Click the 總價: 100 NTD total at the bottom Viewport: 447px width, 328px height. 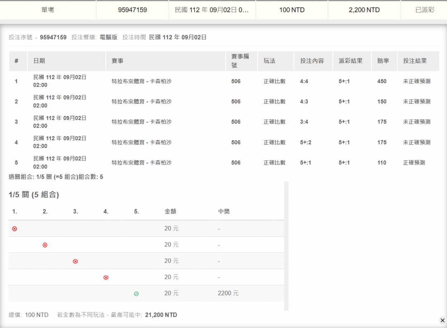click(x=29, y=315)
